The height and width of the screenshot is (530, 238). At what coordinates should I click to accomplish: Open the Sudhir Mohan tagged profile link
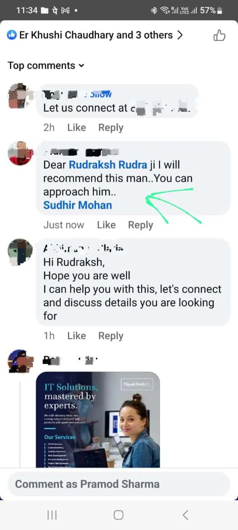click(x=78, y=205)
